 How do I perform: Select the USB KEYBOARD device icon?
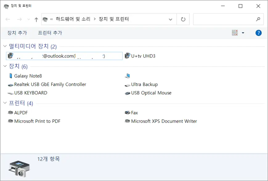(11, 93)
